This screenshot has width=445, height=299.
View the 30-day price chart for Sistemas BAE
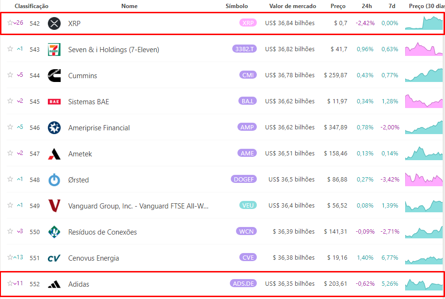(x=424, y=101)
